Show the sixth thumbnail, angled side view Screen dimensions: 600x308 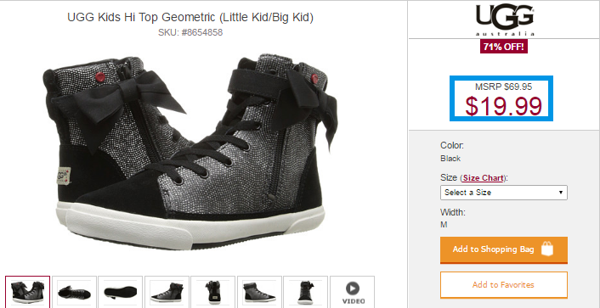tap(259, 292)
